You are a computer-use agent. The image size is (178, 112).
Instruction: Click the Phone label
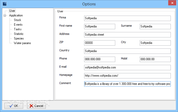point(63,58)
